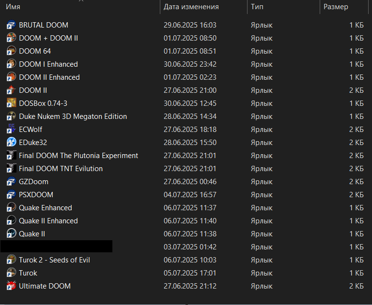The image size is (372, 305).
Task: Select the DOOM I Enhanced file name
Action: click(x=48, y=64)
